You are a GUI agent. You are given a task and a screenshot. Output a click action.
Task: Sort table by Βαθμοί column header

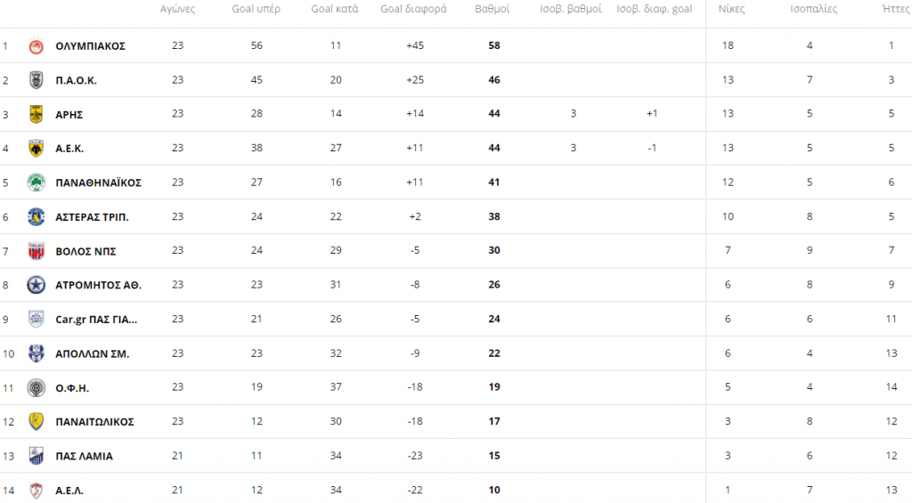pos(494,9)
